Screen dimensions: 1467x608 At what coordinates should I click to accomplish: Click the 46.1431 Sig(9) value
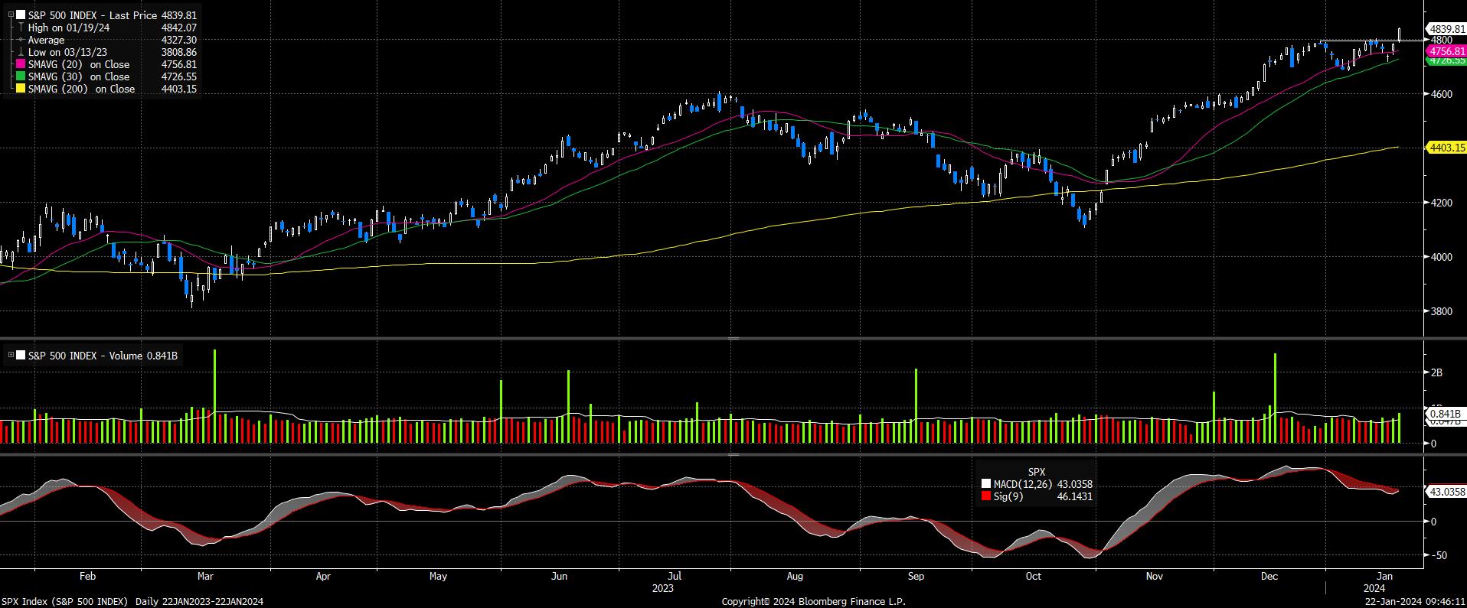point(1075,496)
